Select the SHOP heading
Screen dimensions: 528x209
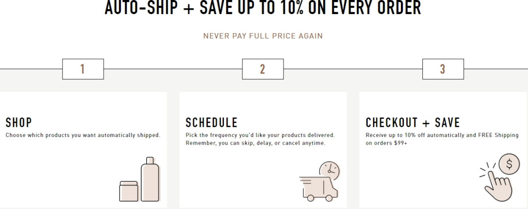(x=19, y=122)
